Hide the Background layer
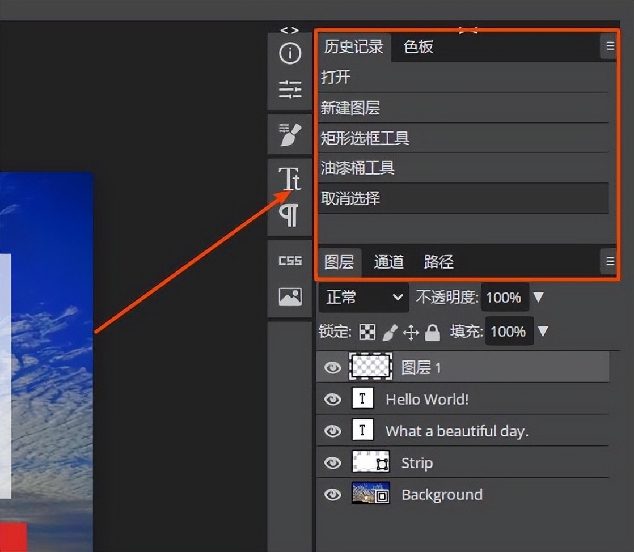This screenshot has width=634, height=552. [332, 494]
